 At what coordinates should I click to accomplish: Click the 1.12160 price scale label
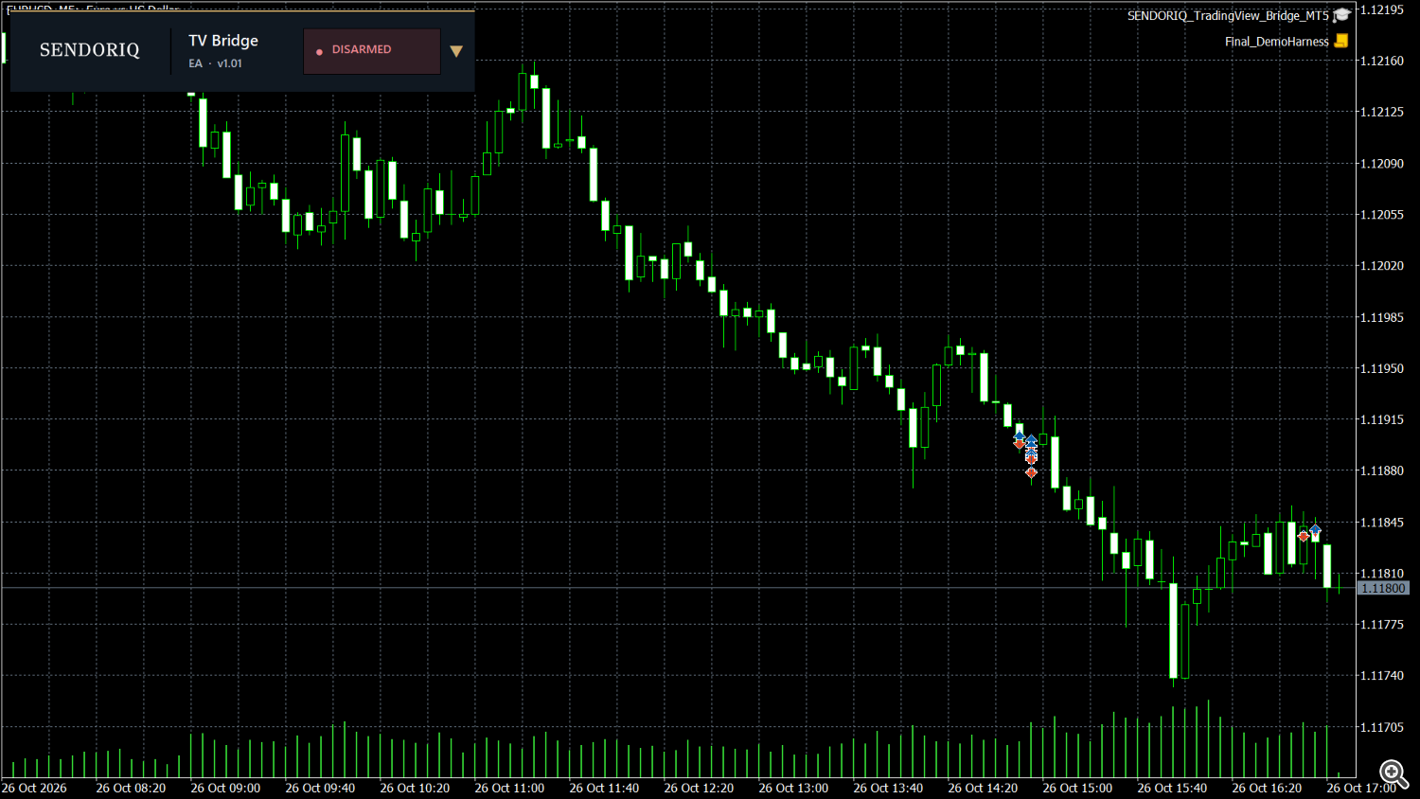point(1382,61)
